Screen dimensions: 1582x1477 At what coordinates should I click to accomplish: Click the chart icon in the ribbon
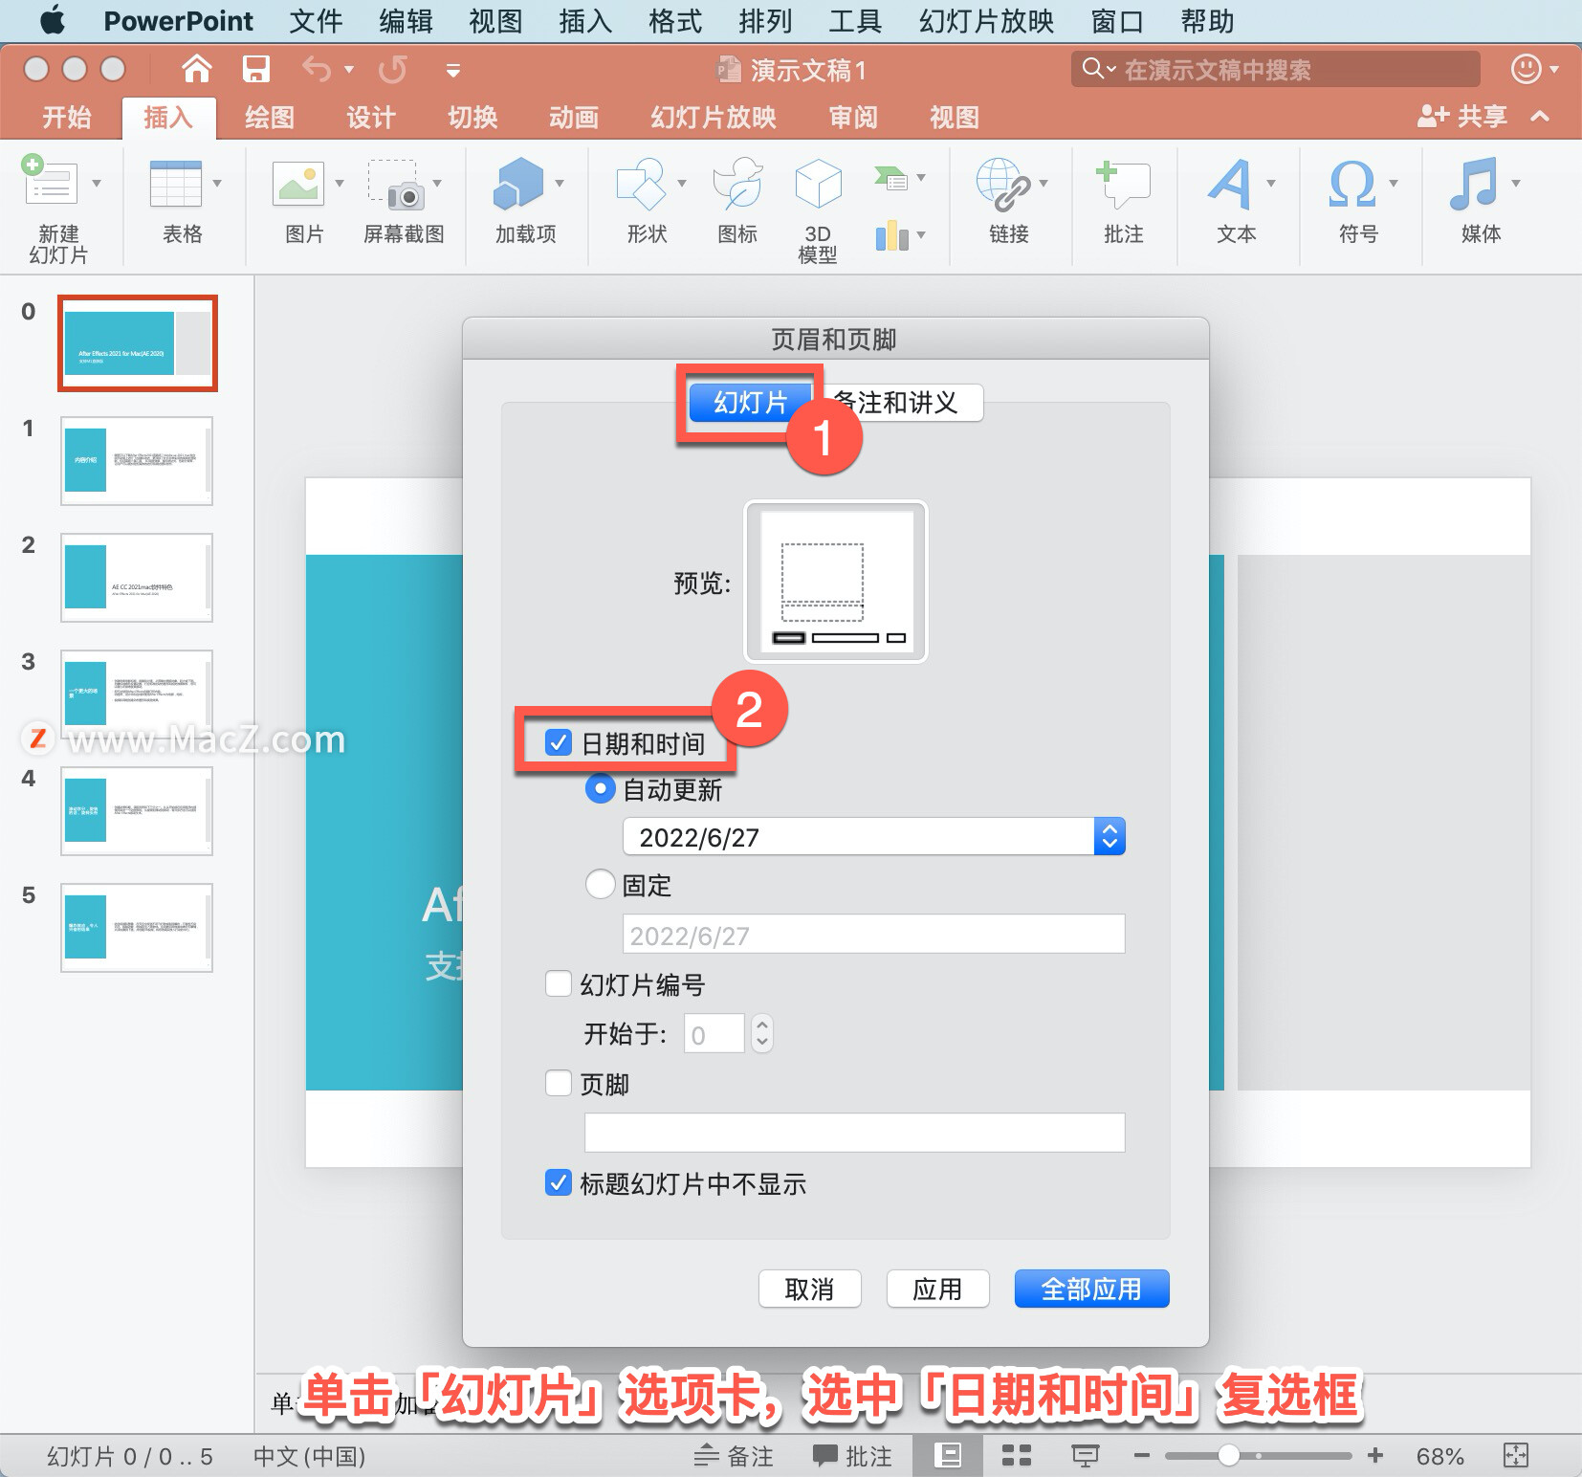pyautogui.click(x=892, y=235)
